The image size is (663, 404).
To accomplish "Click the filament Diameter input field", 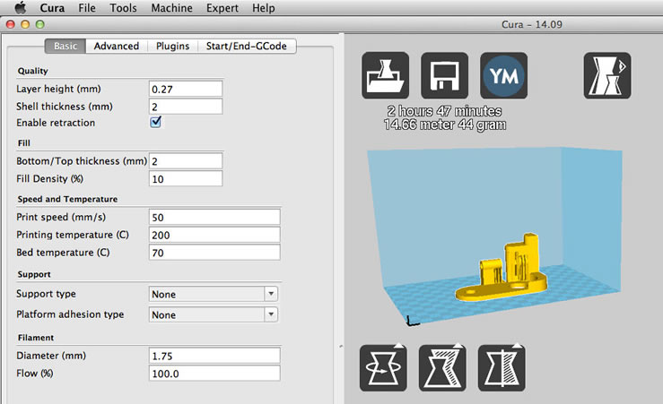I will (x=214, y=356).
